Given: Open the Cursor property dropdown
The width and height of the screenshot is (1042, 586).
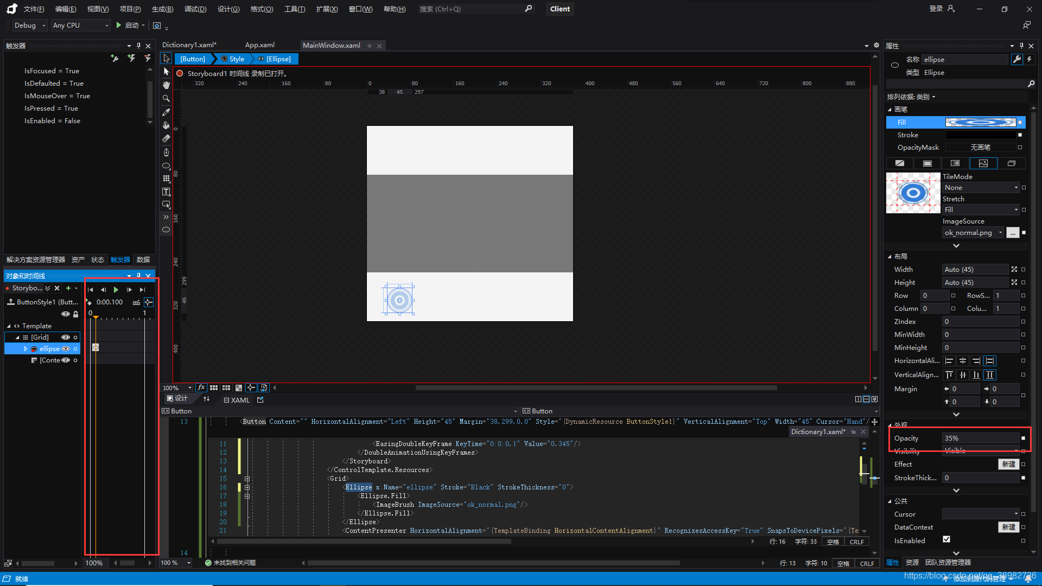Looking at the screenshot, I should pyautogui.click(x=981, y=514).
